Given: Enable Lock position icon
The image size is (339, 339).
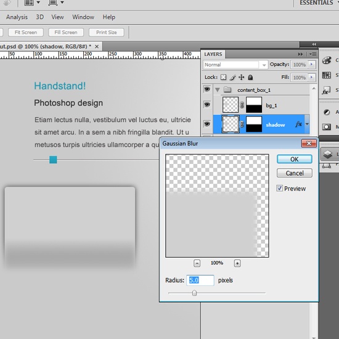Looking at the screenshot, I should point(241,78).
